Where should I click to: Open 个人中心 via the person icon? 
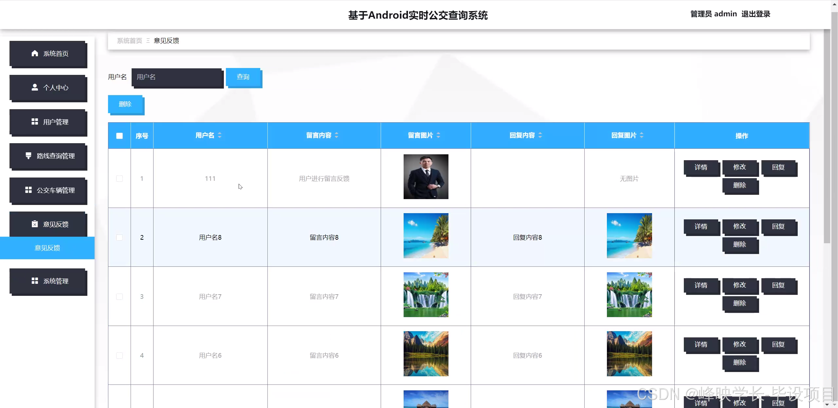coord(35,87)
